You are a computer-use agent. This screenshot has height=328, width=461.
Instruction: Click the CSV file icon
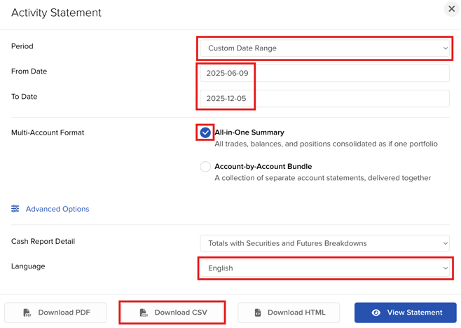click(x=144, y=313)
